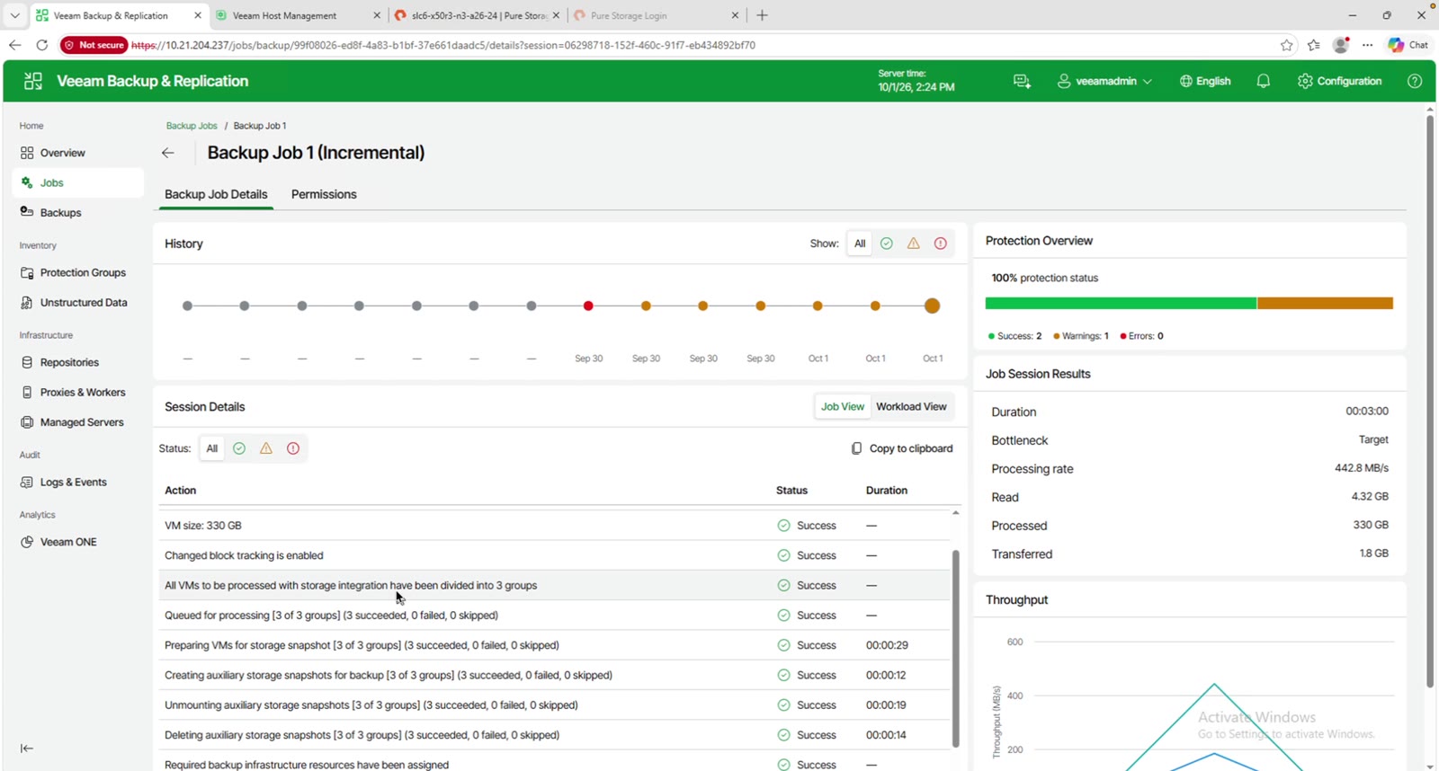Click Copy to clipboard button
Viewport: 1439px width, 771px height.
pyautogui.click(x=902, y=448)
